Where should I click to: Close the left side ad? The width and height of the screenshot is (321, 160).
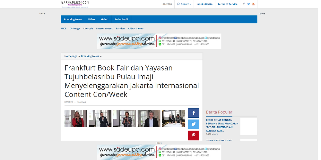point(42,13)
